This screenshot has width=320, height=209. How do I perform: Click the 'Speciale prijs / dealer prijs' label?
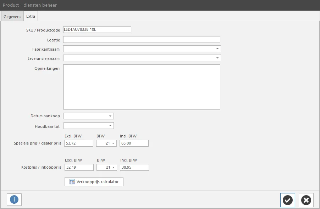pyautogui.click(x=38, y=143)
